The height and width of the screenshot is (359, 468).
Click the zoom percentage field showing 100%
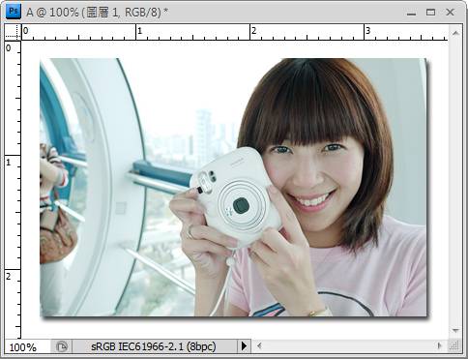[x=27, y=347]
